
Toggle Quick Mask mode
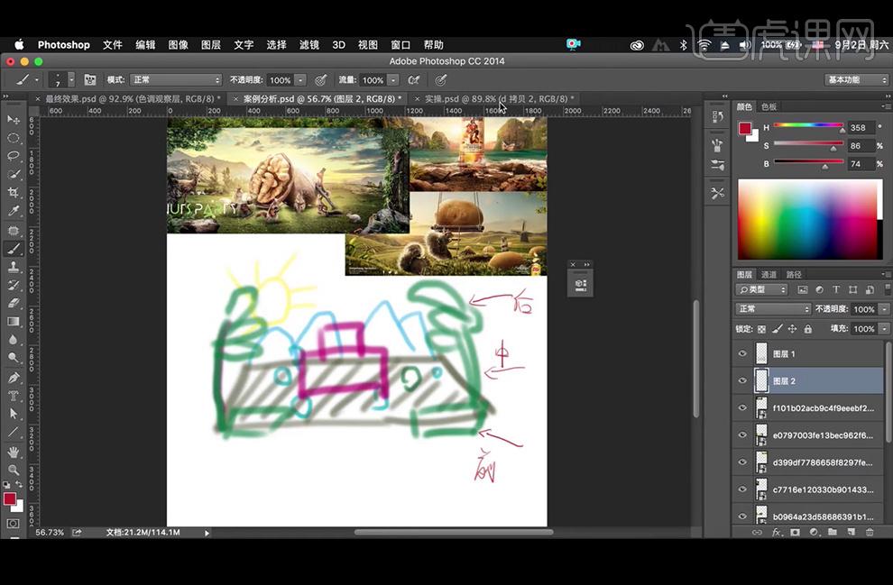click(14, 524)
